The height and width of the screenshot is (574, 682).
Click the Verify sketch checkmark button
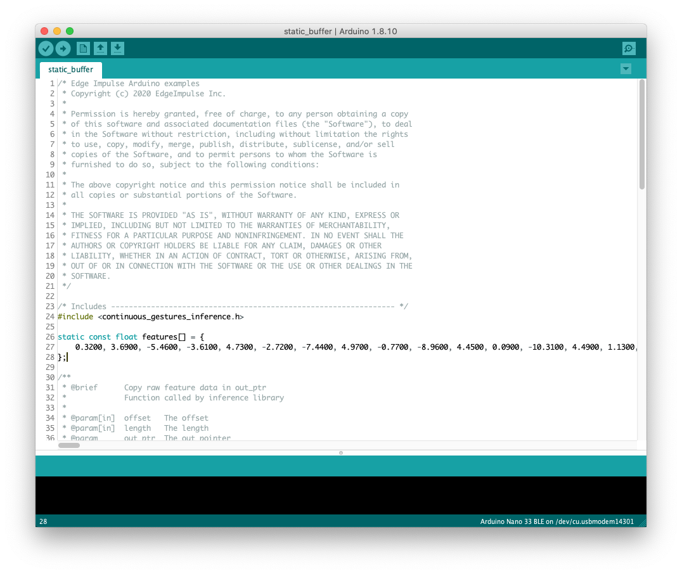[46, 48]
